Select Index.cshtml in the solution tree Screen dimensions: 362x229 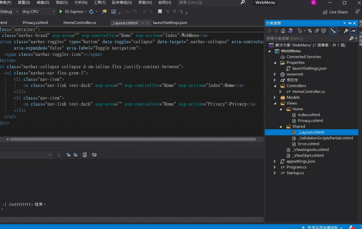tap(309, 115)
